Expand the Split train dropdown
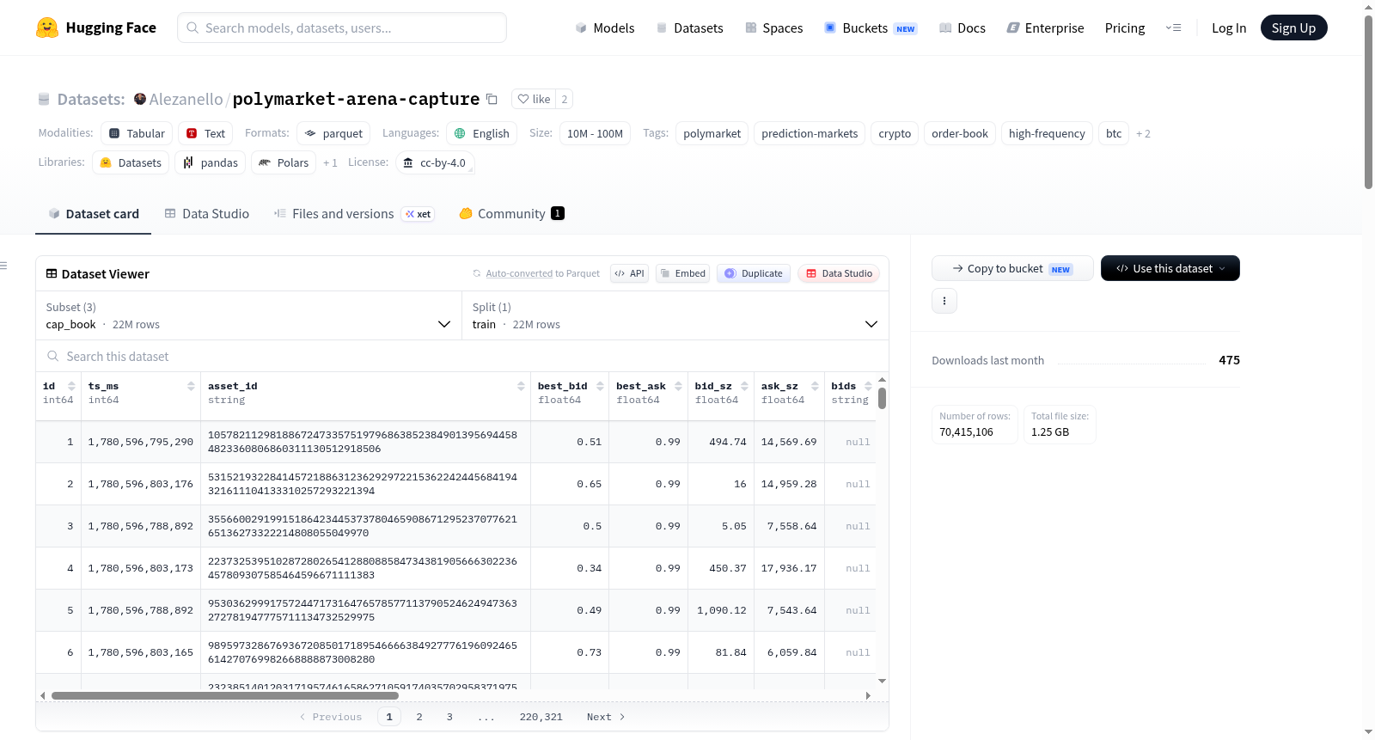Screen dimensions: 1375x740 [x=675, y=315]
